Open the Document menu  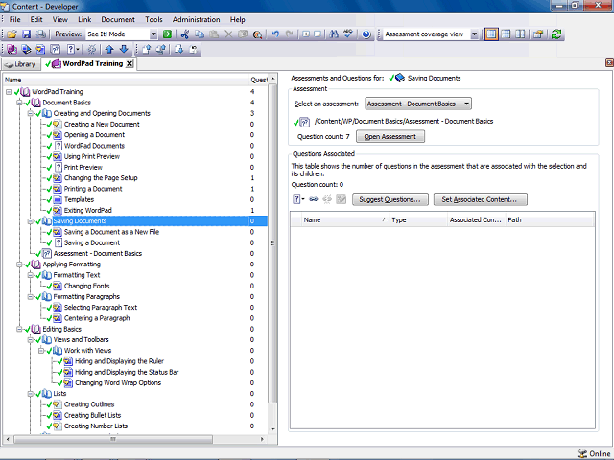pyautogui.click(x=118, y=19)
